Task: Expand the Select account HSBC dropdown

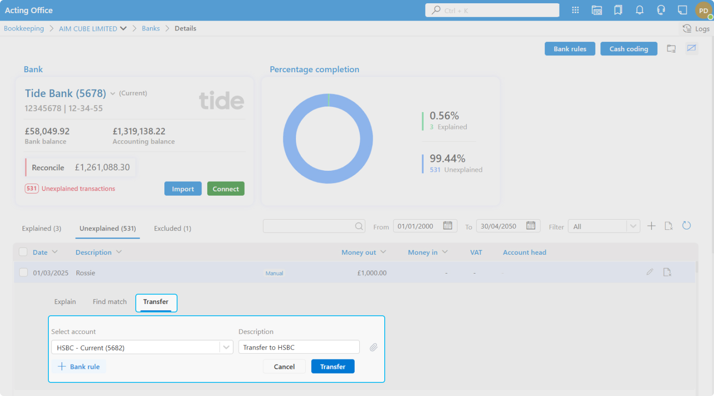Action: (x=226, y=347)
